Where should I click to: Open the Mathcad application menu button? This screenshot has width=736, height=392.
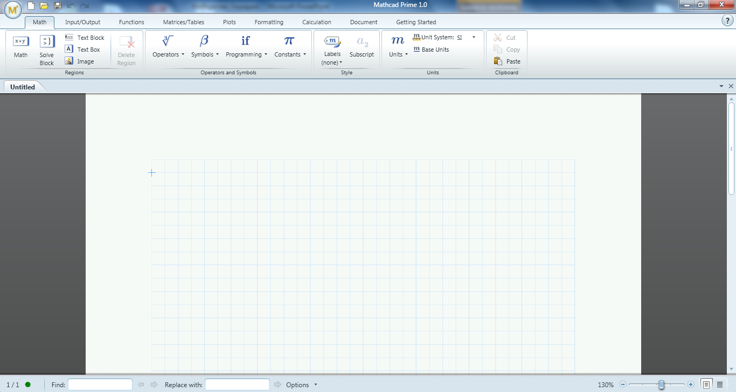pyautogui.click(x=12, y=10)
